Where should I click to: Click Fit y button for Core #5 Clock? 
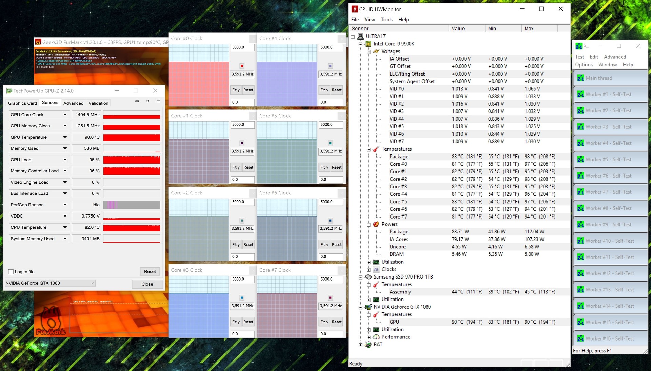(x=324, y=167)
